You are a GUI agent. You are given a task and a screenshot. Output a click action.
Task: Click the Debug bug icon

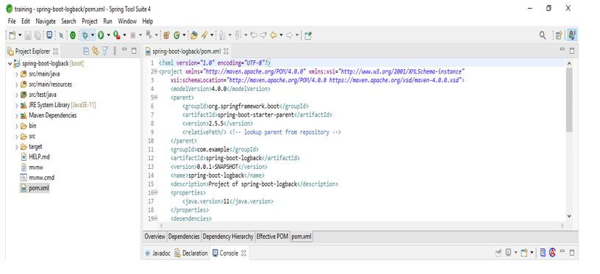85,35
